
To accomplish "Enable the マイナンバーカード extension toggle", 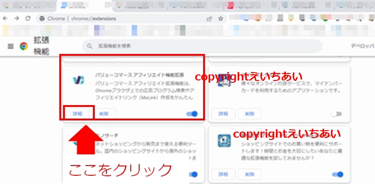I will pos(337,114).
